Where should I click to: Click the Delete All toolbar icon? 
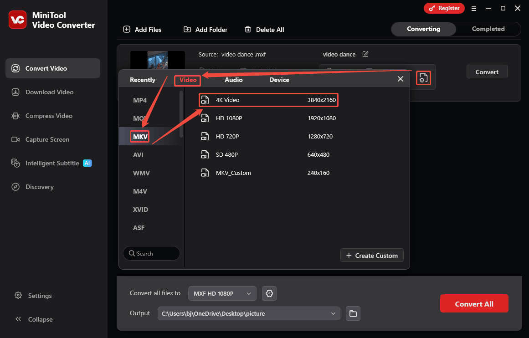point(248,29)
